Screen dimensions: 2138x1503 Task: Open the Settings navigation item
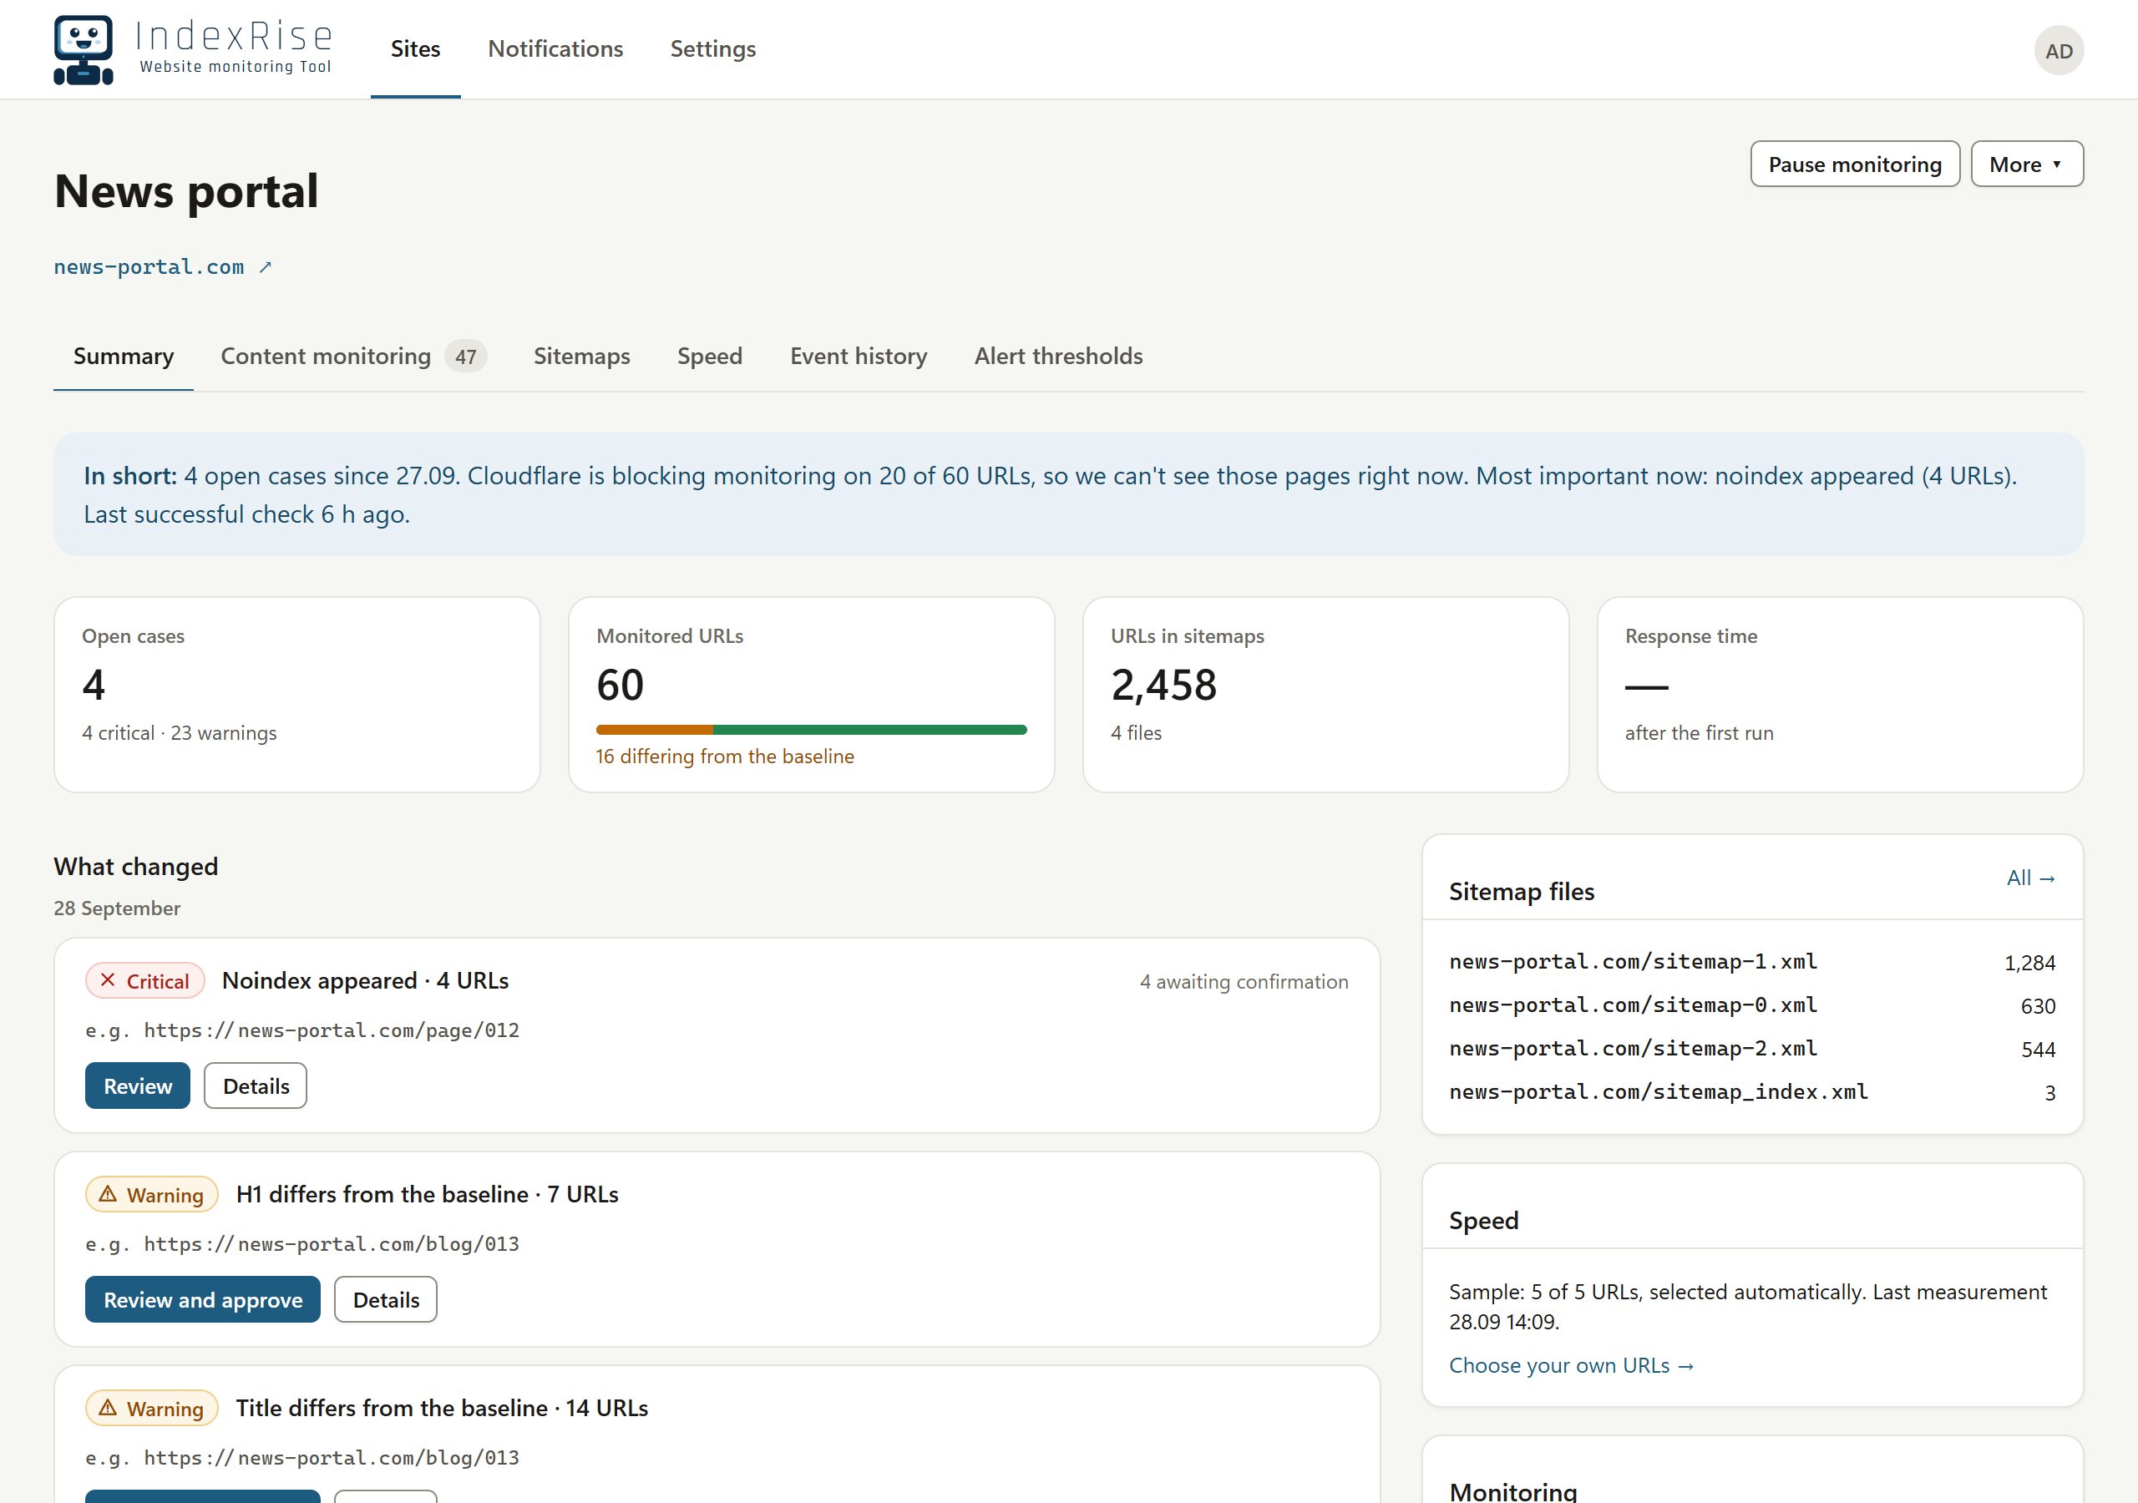point(713,48)
